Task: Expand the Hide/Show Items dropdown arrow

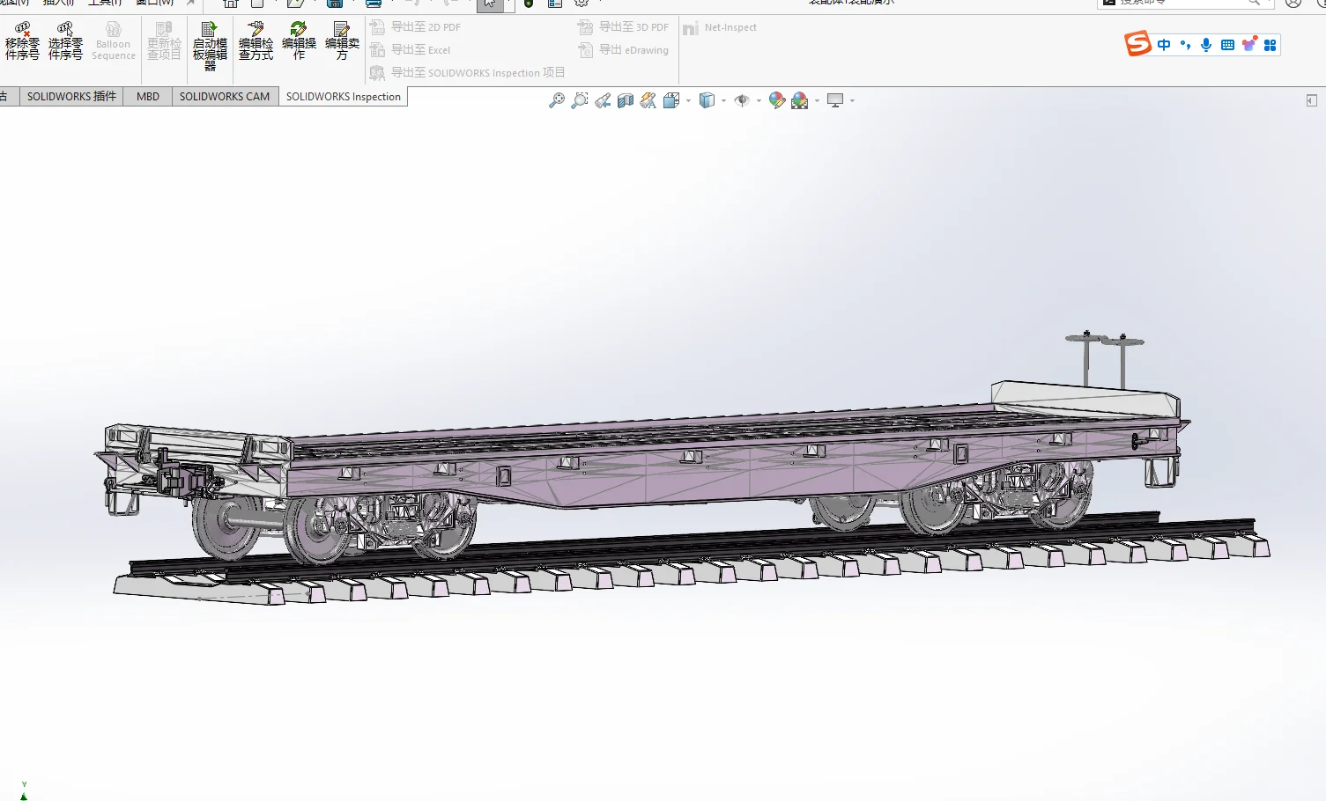Action: (759, 101)
